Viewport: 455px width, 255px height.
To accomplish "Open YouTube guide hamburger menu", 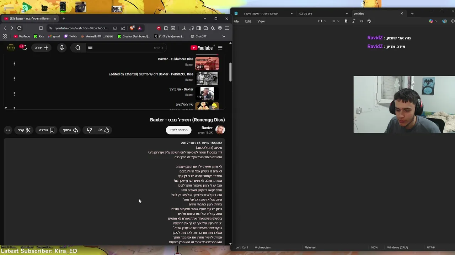I will pos(220,48).
